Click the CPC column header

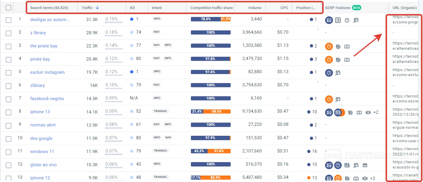(284, 8)
